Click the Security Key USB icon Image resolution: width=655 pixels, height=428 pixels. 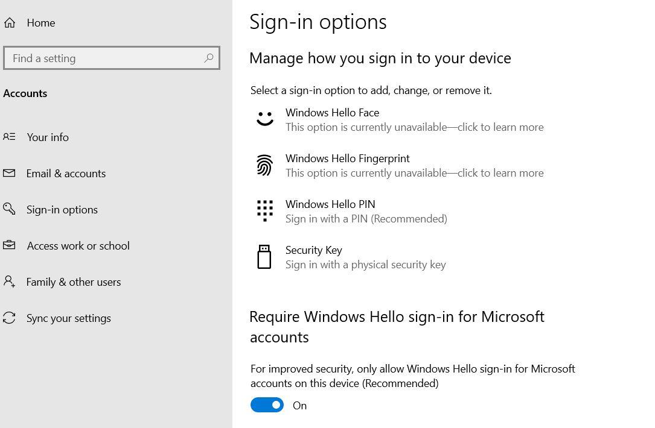pyautogui.click(x=264, y=257)
